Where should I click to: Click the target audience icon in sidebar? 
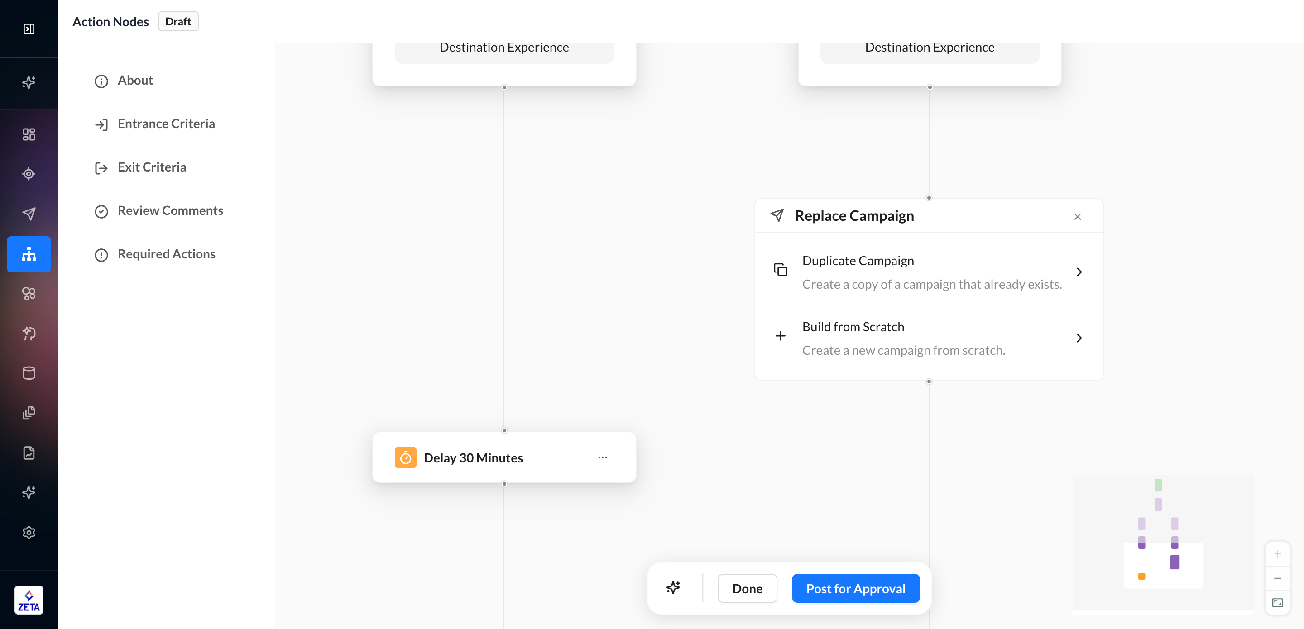[x=29, y=174]
